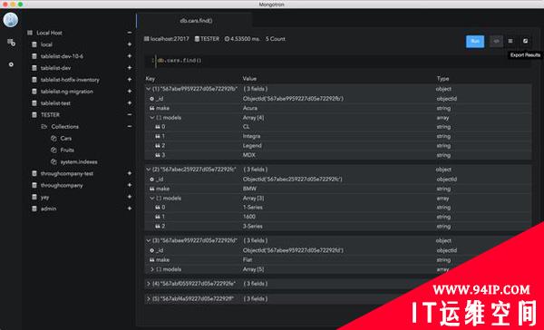Collapse the Local Host connection
The width and height of the screenshot is (544, 330).
point(130,33)
